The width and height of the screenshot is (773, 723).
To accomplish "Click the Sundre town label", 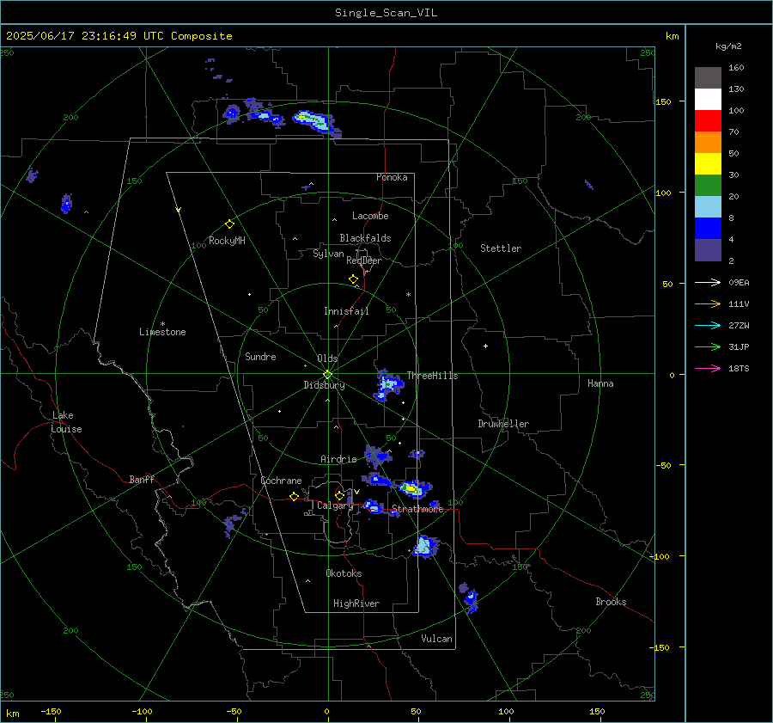I will click(260, 357).
